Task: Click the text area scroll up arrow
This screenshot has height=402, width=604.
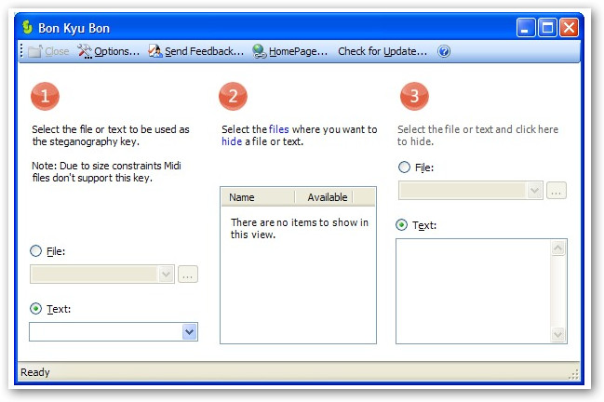Action: pyautogui.click(x=557, y=248)
